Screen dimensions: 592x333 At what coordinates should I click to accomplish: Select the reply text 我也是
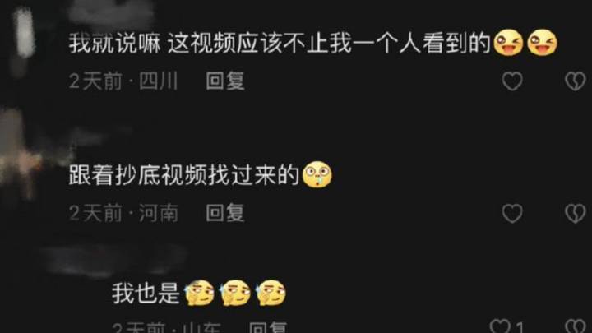146,293
